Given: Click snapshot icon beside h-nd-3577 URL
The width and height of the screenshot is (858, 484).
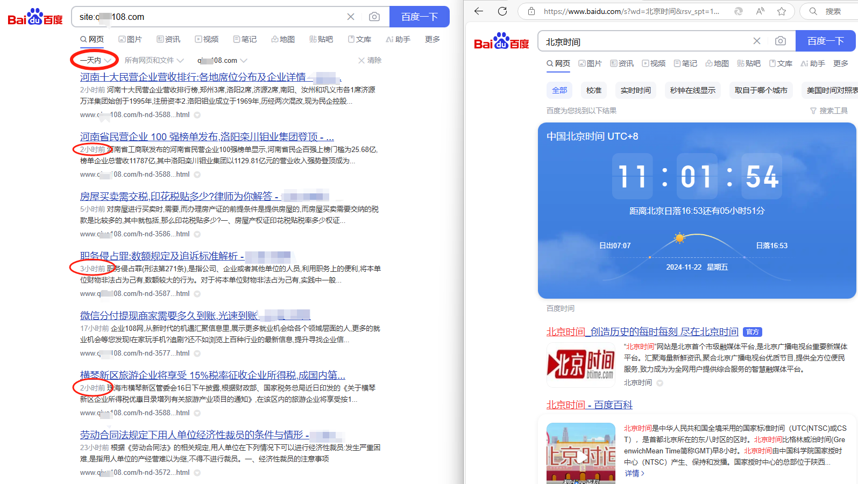Looking at the screenshot, I should [x=197, y=353].
